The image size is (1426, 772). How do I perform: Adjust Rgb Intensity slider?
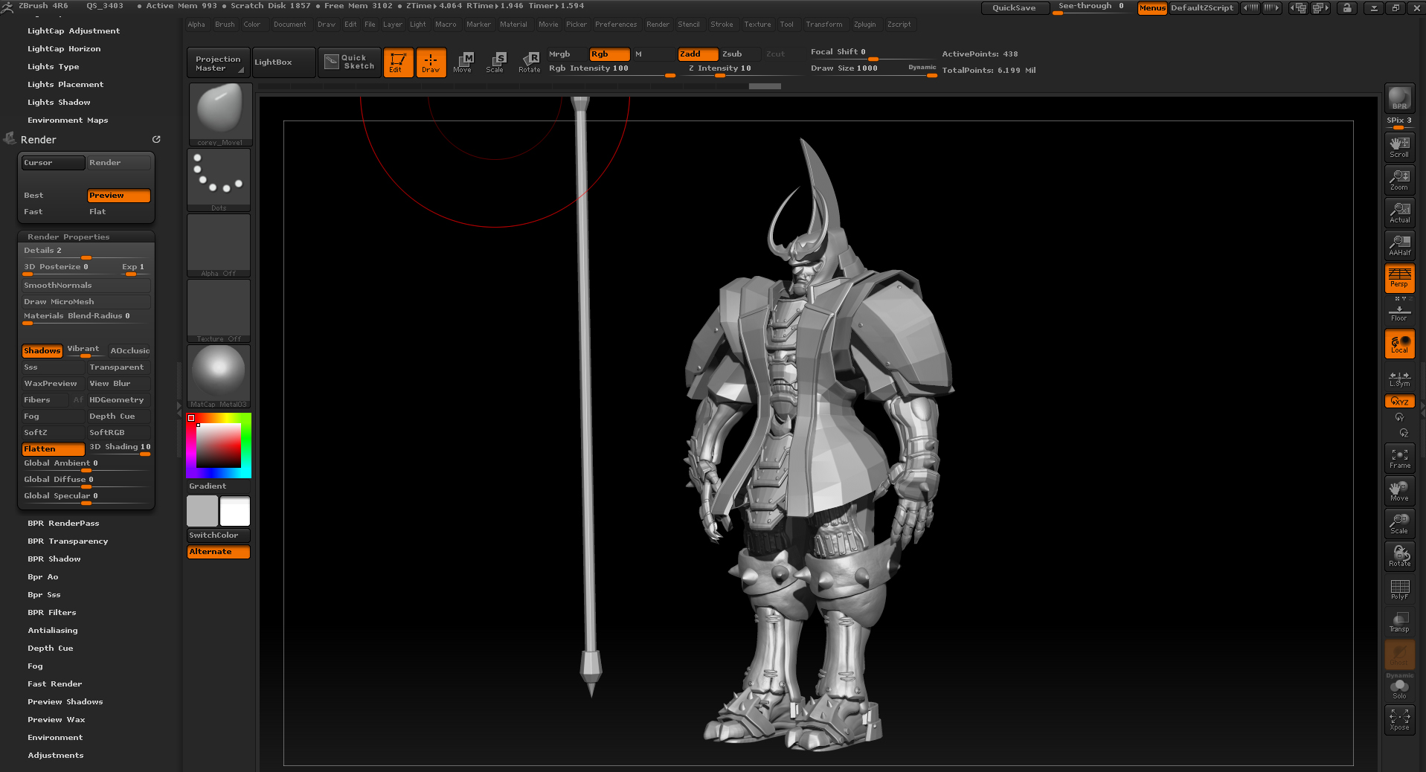click(x=611, y=69)
